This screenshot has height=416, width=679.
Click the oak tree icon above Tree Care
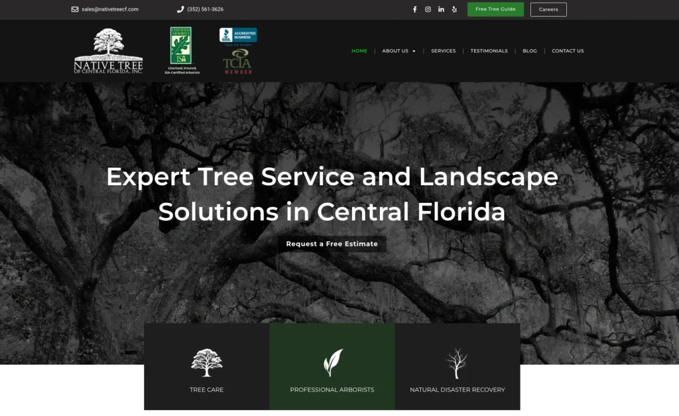coord(207,363)
